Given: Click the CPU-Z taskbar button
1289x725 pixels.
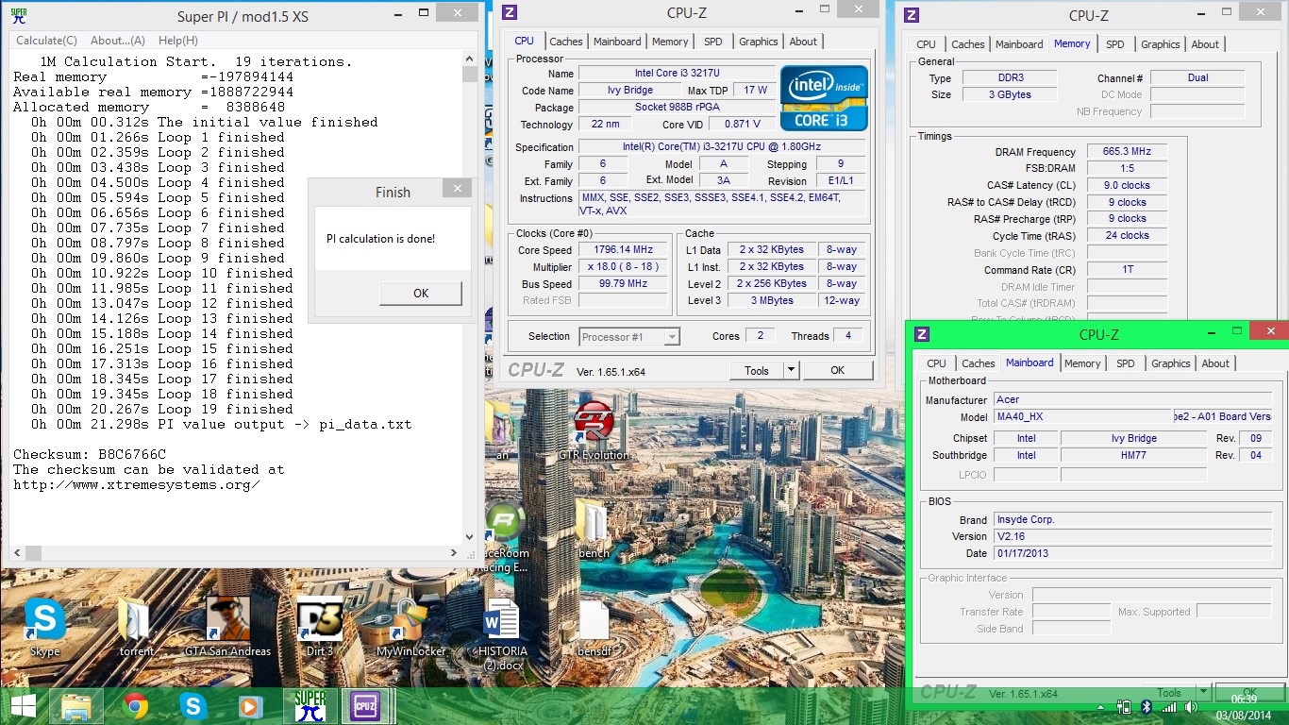Looking at the screenshot, I should [366, 706].
